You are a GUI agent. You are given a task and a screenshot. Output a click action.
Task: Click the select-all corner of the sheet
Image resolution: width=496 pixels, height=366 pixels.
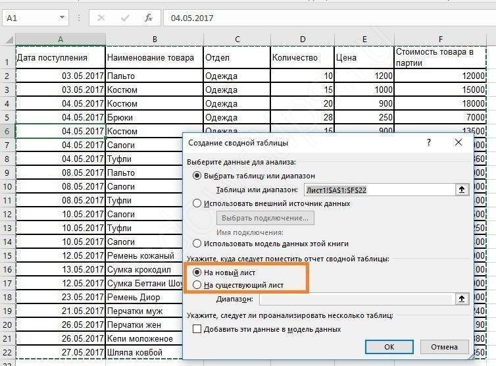pyautogui.click(x=7, y=39)
